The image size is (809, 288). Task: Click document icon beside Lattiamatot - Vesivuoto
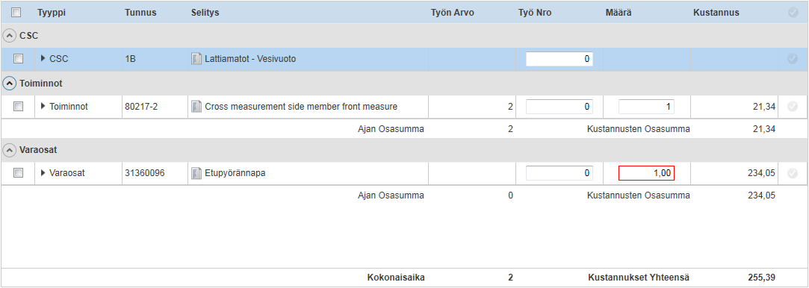[196, 59]
